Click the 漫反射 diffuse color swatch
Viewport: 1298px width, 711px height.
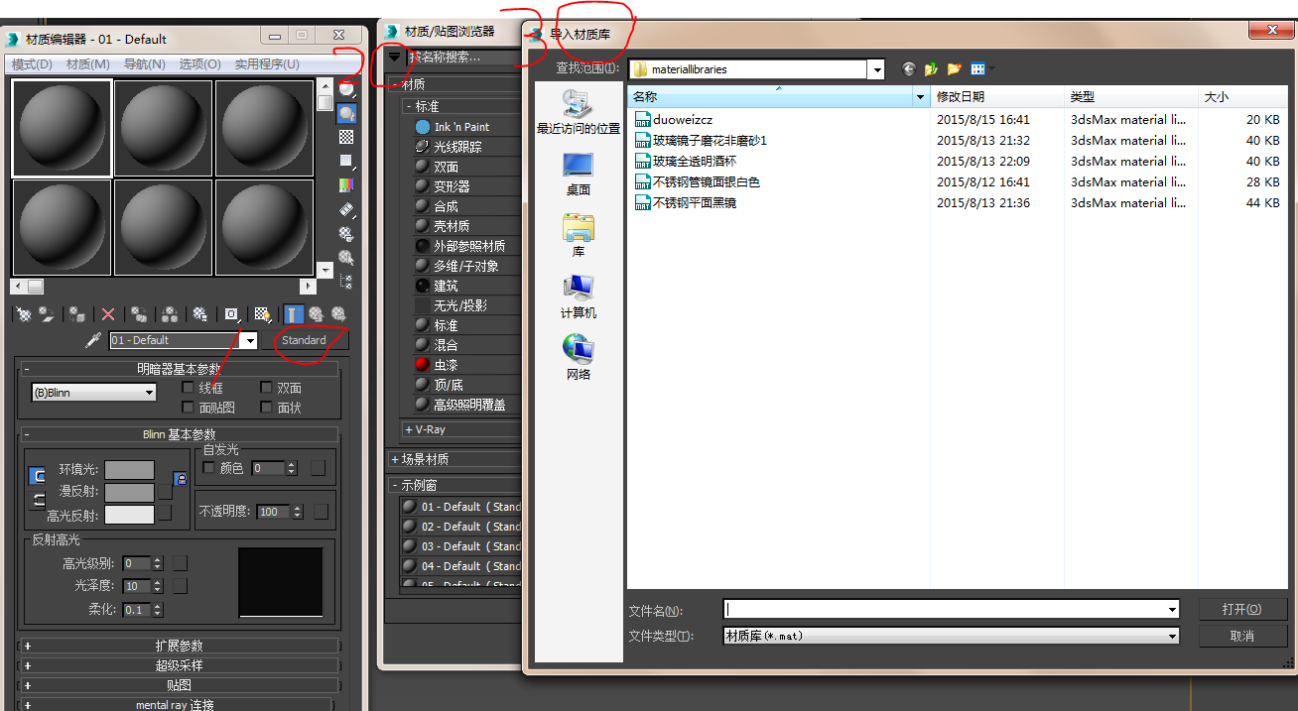129,492
